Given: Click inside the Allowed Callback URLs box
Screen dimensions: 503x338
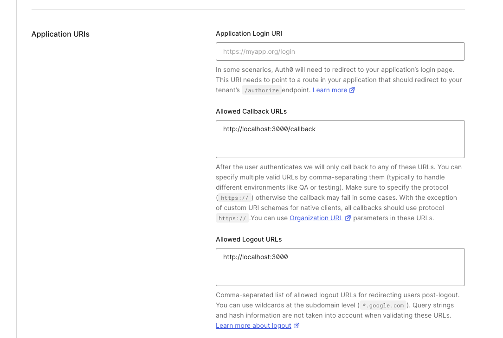Looking at the screenshot, I should coord(340,139).
